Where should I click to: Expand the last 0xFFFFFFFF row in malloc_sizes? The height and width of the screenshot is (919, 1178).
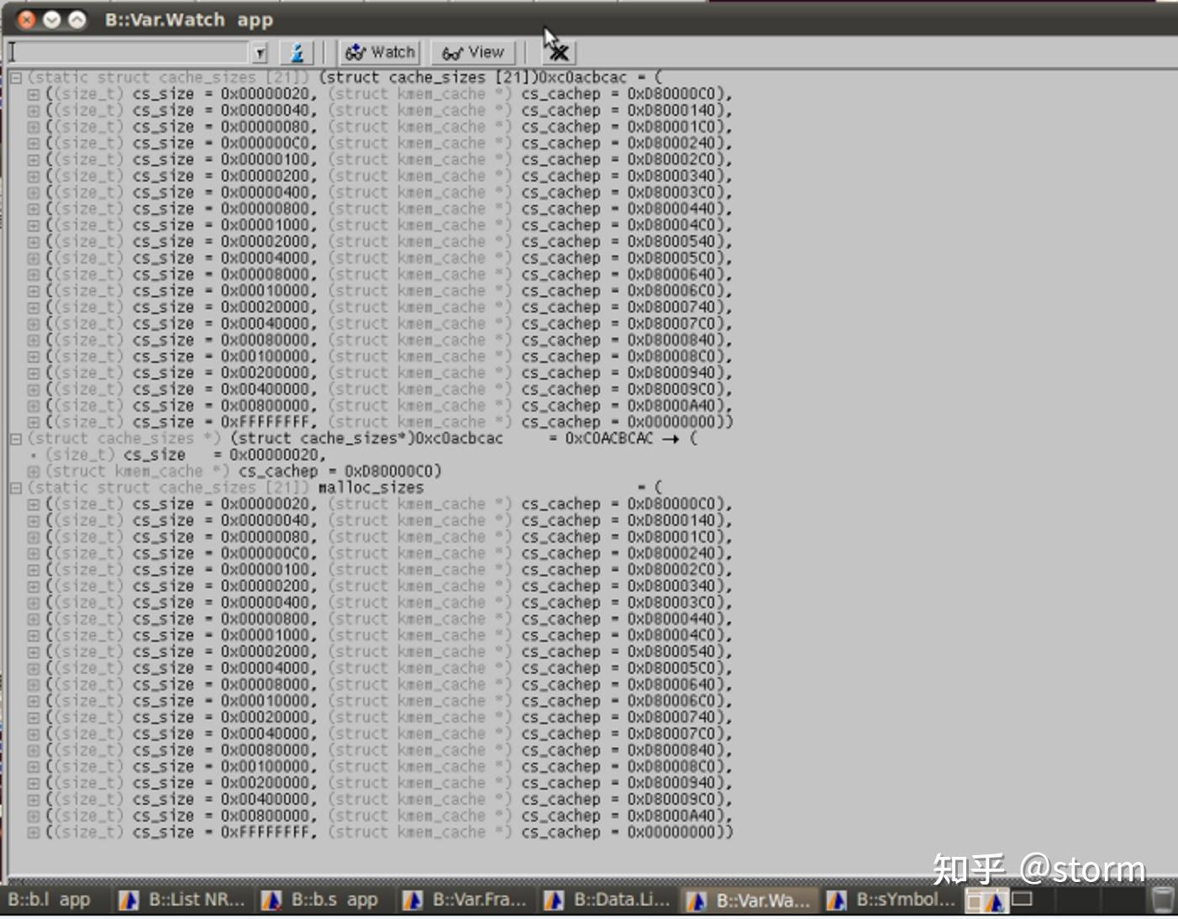click(x=33, y=832)
